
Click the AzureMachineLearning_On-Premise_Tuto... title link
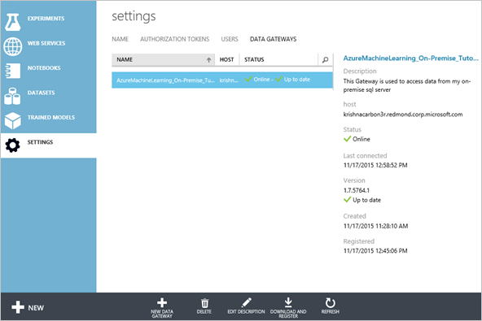point(410,59)
